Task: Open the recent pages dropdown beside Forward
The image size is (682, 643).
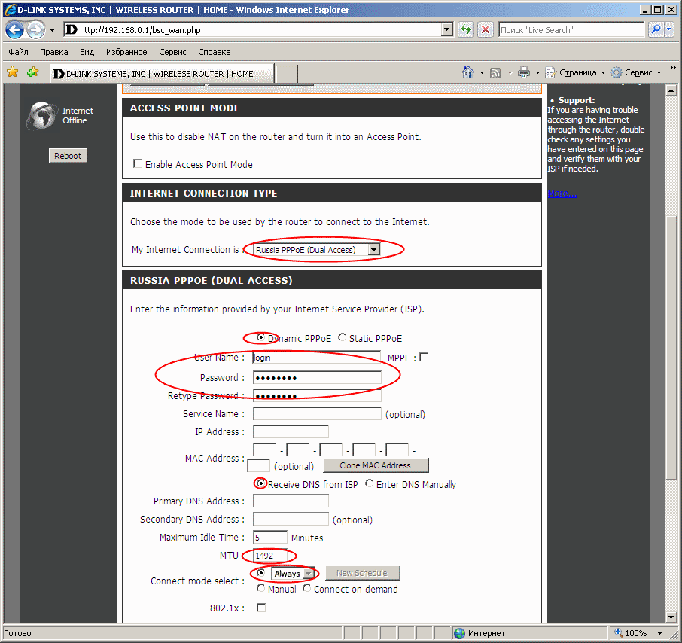Action: click(x=52, y=30)
